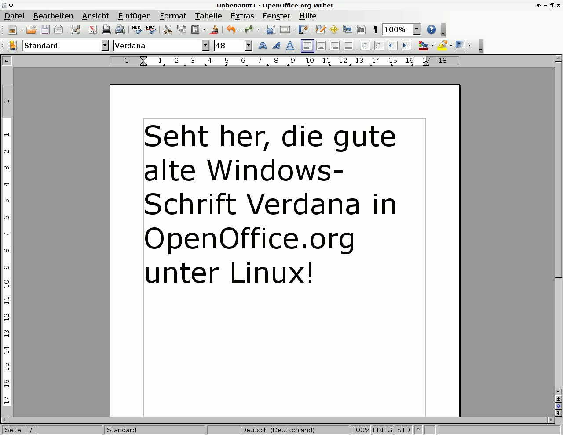Open the Data Sources icon

pyautogui.click(x=361, y=29)
